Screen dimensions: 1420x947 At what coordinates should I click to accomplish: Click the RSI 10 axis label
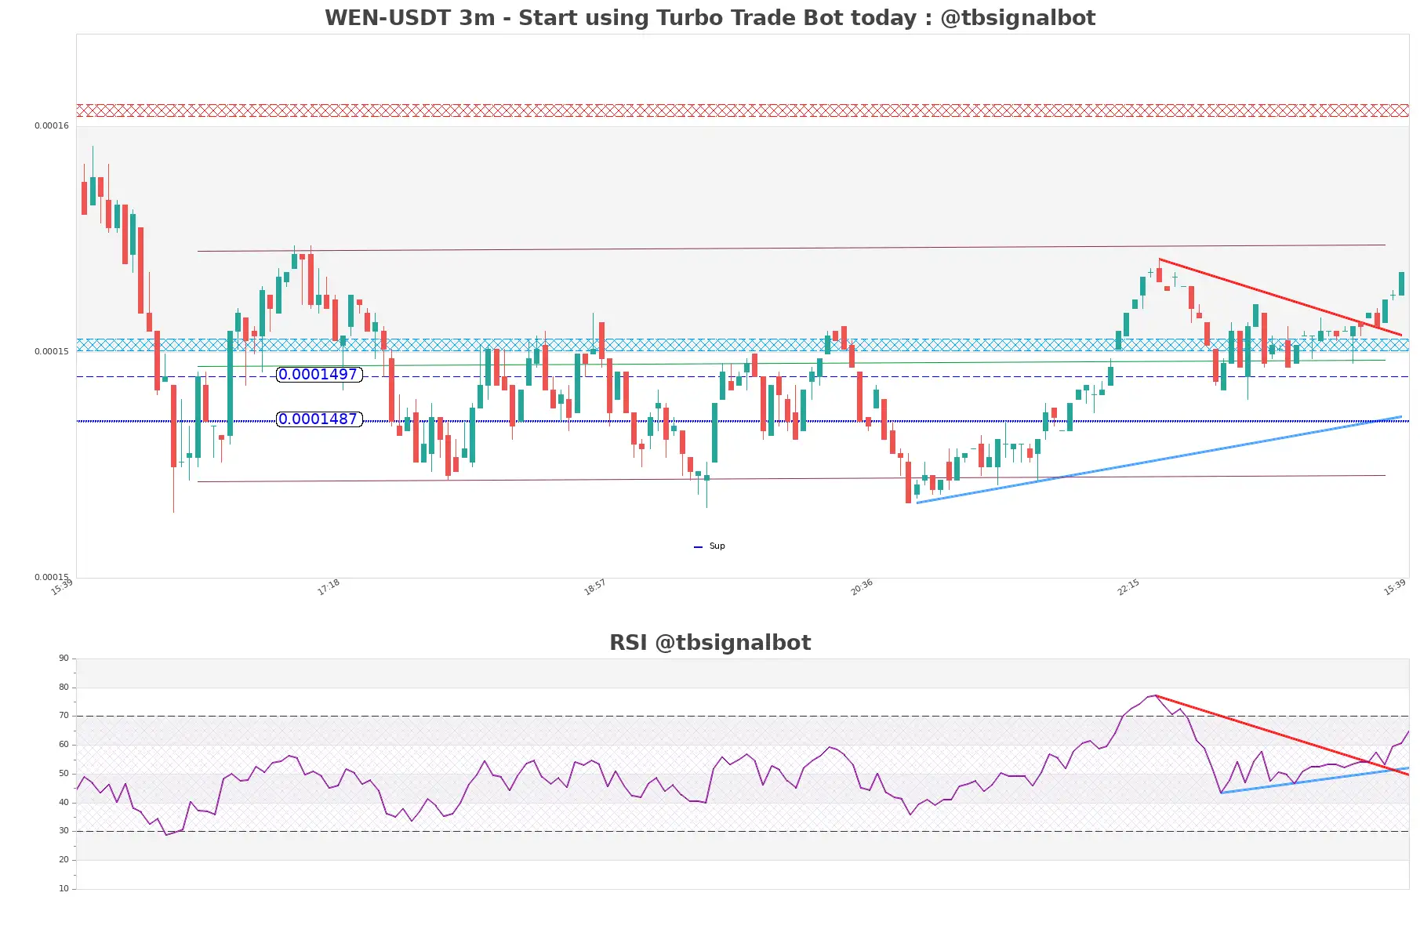[x=64, y=889]
